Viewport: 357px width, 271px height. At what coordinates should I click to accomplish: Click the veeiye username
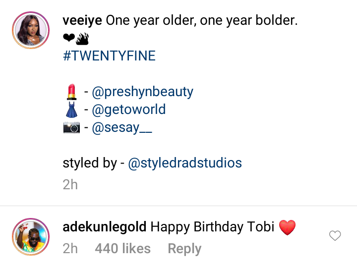click(x=83, y=21)
